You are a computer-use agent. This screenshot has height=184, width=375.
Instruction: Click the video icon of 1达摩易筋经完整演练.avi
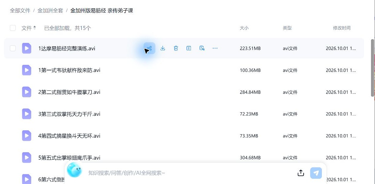pyautogui.click(x=27, y=48)
